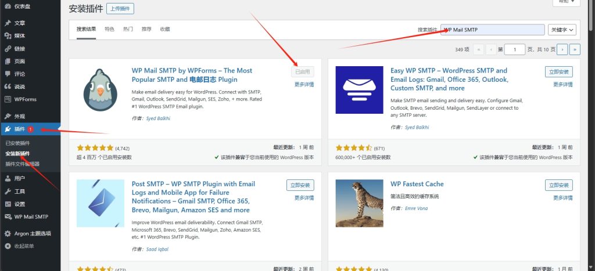Open the 设置 (Settings) sidebar menu
This screenshot has height=271, width=595.
tap(20, 204)
